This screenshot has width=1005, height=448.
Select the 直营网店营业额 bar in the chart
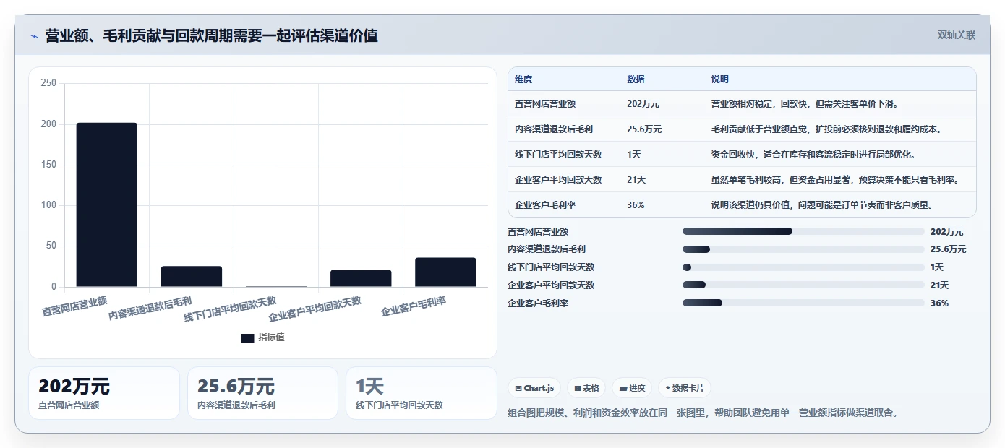pyautogui.click(x=107, y=204)
